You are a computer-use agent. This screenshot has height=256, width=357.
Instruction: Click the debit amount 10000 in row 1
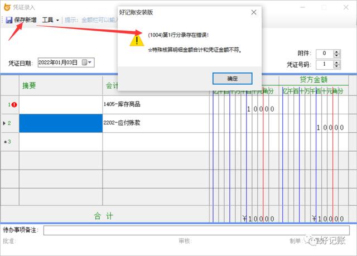(x=260, y=109)
